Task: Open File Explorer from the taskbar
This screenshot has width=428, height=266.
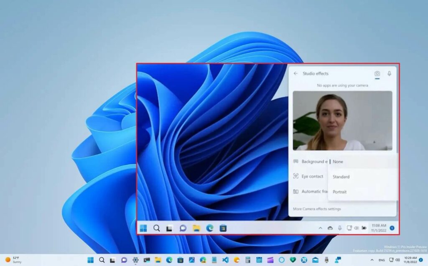Action: point(197,228)
